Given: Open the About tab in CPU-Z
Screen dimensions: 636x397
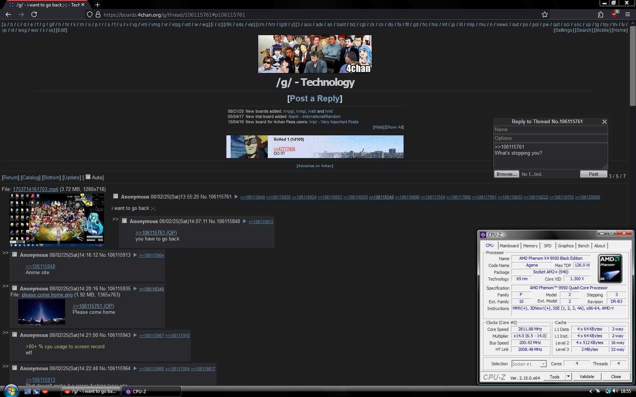Looking at the screenshot, I should click(x=600, y=246).
